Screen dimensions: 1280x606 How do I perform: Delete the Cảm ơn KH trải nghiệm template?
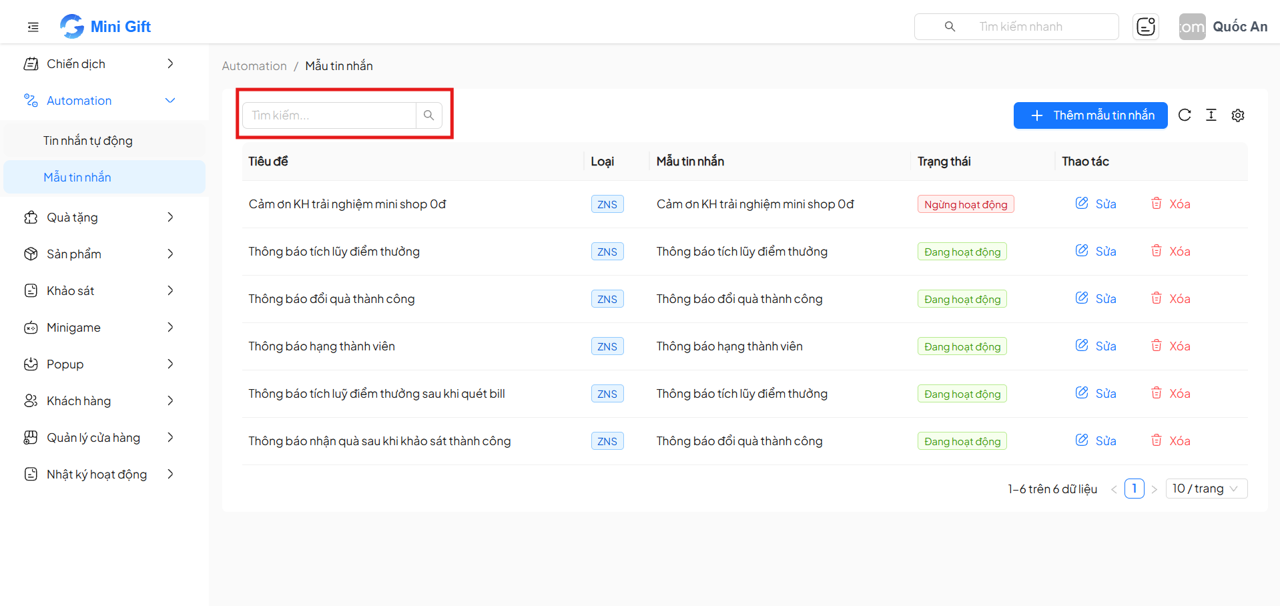[1171, 204]
